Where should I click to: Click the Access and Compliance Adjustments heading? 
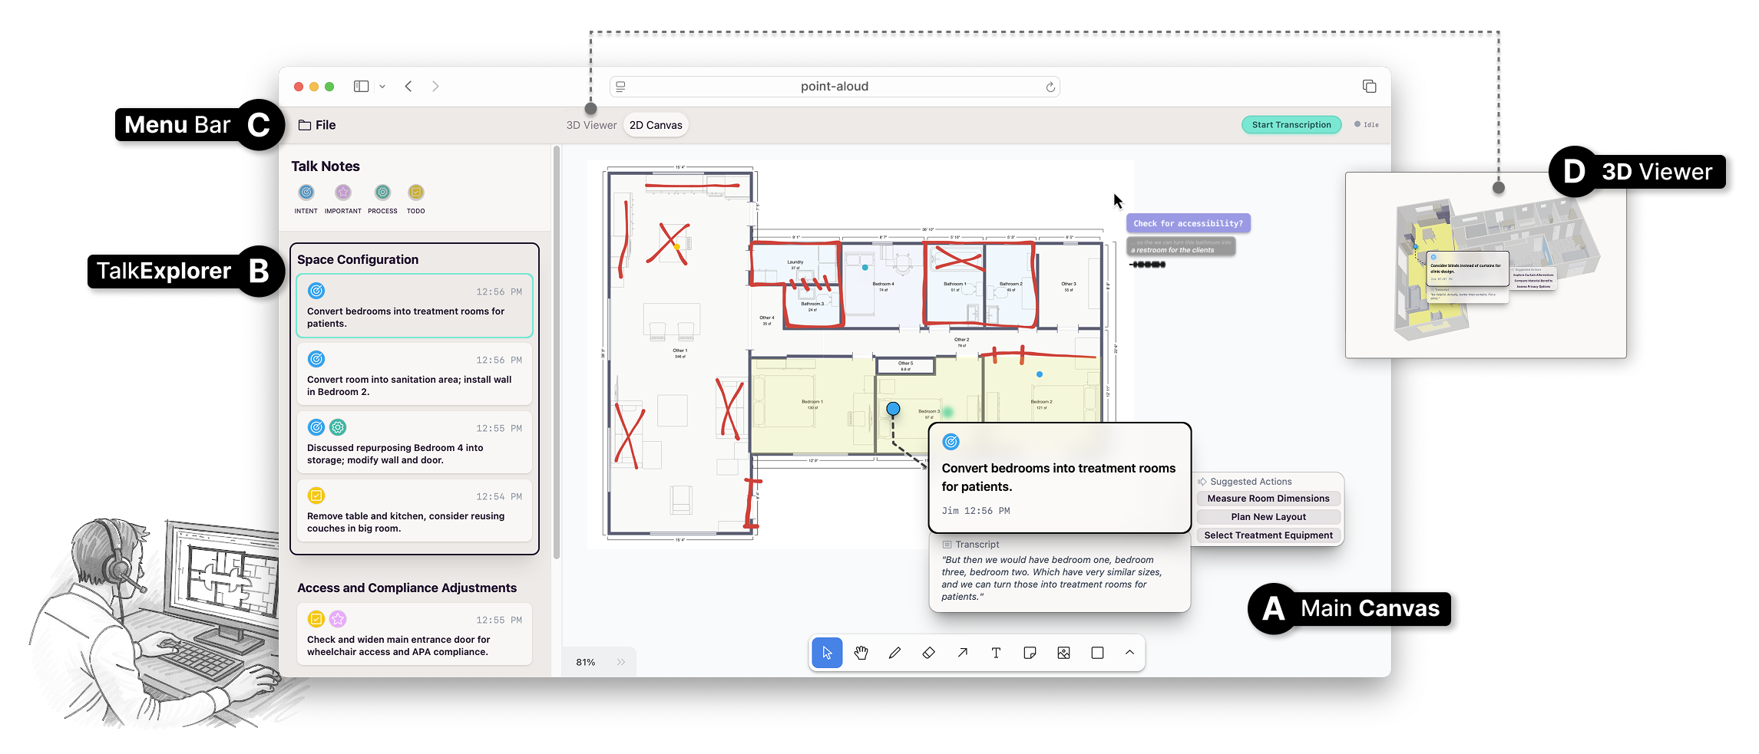[407, 588]
